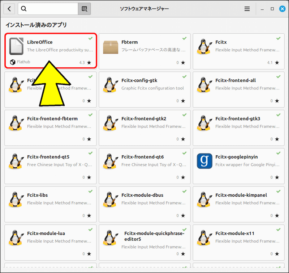Click the Fcitx-module-kimpanel penguin icon
Image resolution: width=289 pixels, height=273 pixels.
point(204,200)
